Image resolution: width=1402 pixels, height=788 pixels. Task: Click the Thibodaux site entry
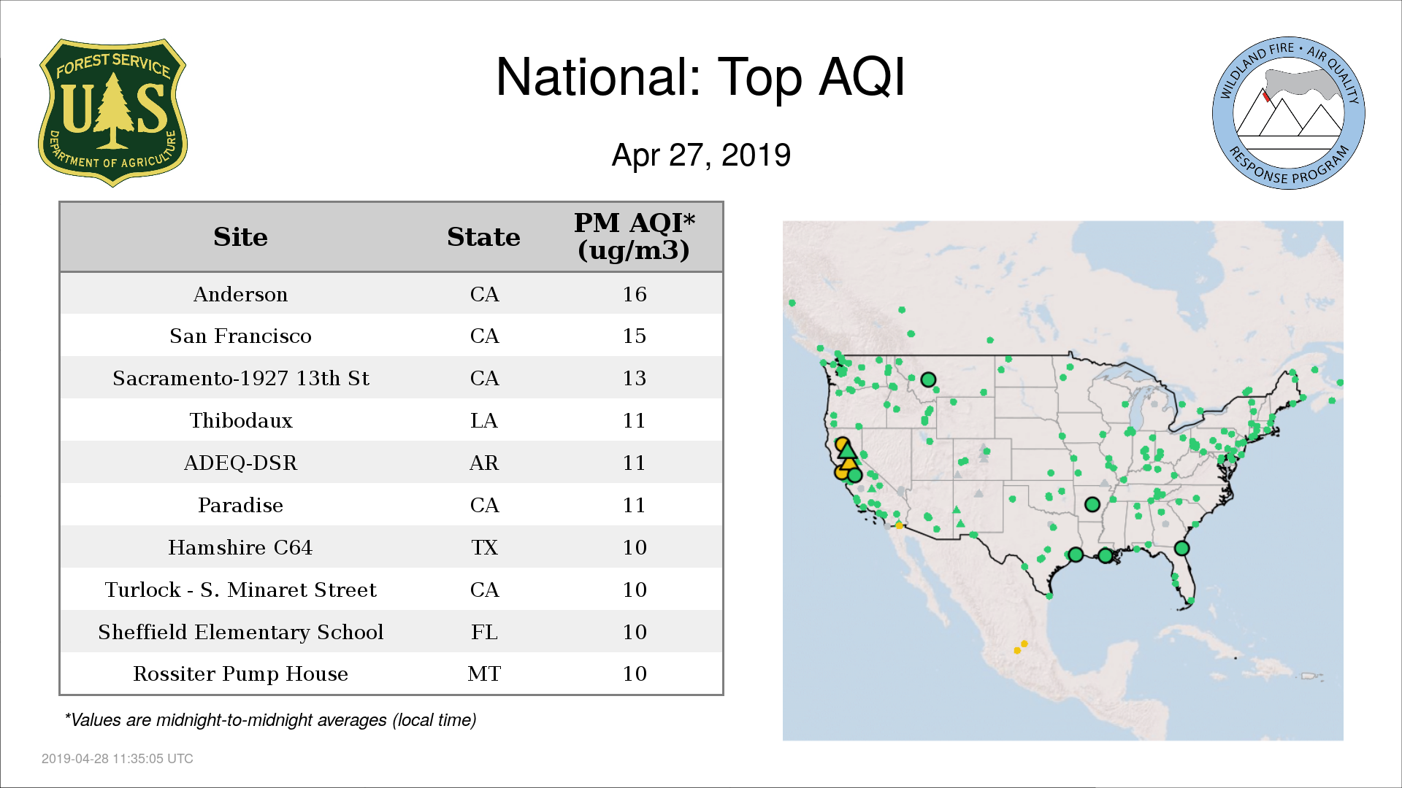tap(241, 420)
